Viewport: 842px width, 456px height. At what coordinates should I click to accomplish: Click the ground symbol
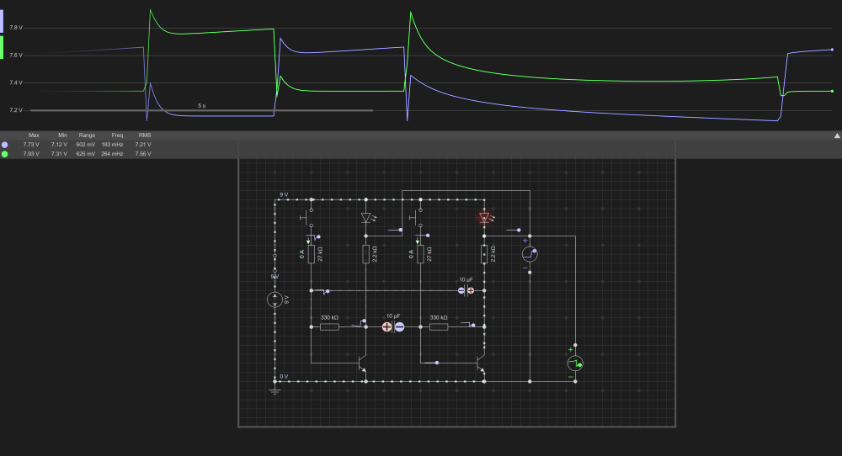(x=274, y=390)
